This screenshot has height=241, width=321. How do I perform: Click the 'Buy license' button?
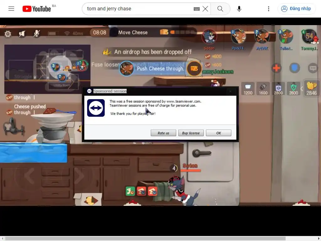click(191, 133)
